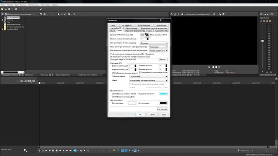The width and height of the screenshot is (278, 156).
Task: Click Play From Start in the transport bar
Action: pyautogui.click(x=46, y=150)
